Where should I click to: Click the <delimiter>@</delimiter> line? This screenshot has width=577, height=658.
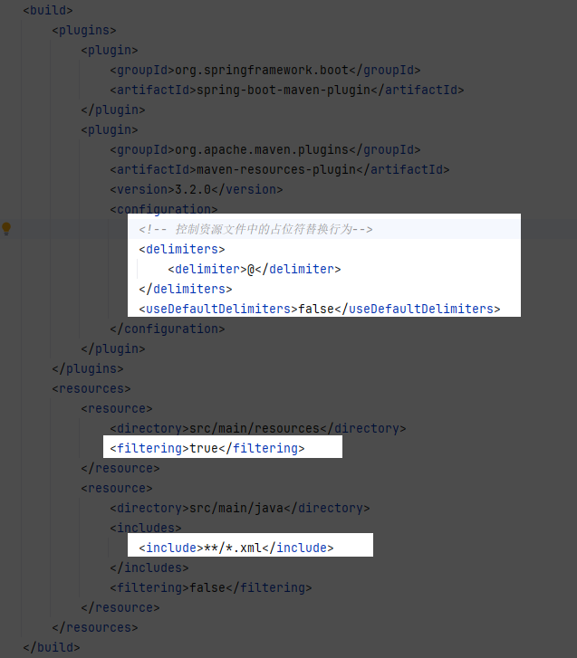coord(255,269)
